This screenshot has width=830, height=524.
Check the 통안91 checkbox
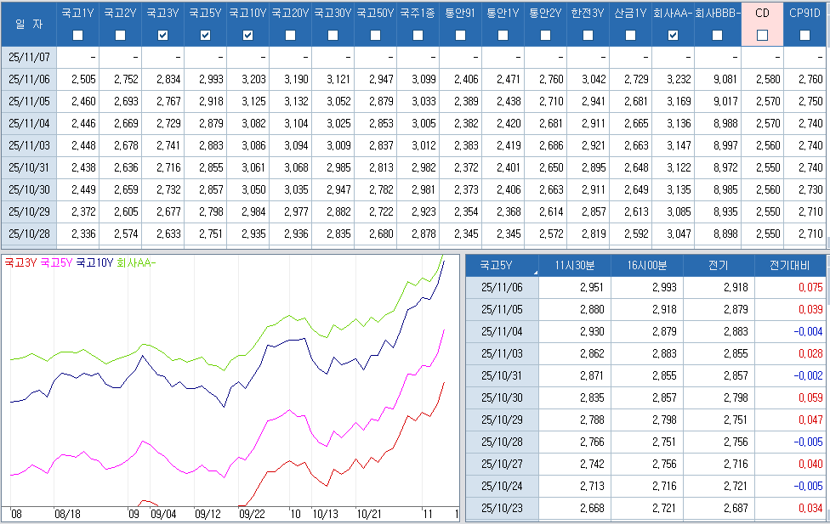(460, 35)
